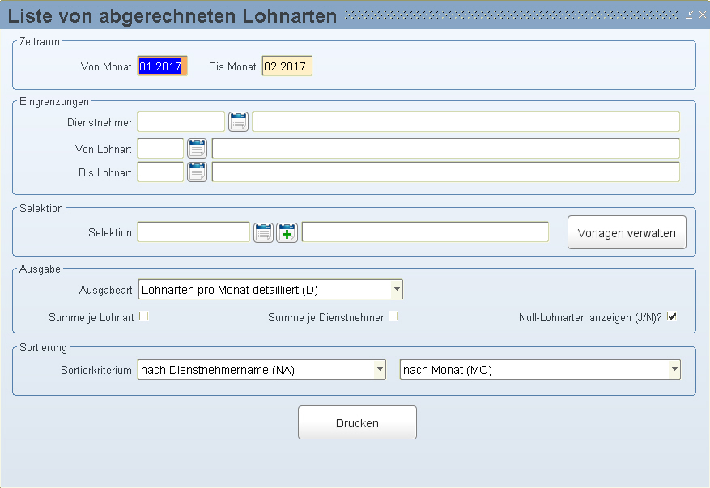Click the Von Lohnart code input field
710x488 pixels.
[160, 149]
